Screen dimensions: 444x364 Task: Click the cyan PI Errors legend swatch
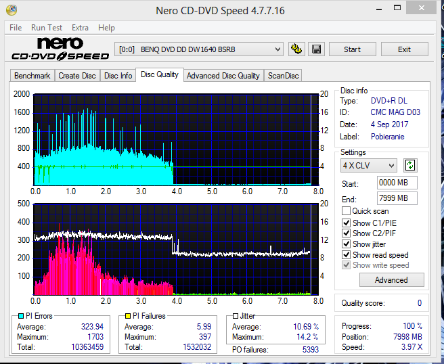coord(20,316)
